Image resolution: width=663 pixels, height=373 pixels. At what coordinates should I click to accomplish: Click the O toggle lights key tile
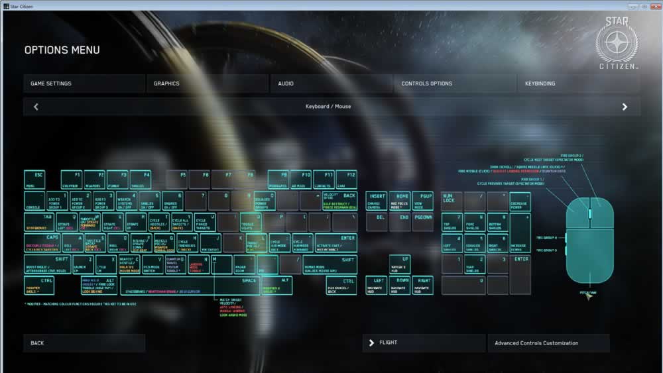[x=251, y=222]
